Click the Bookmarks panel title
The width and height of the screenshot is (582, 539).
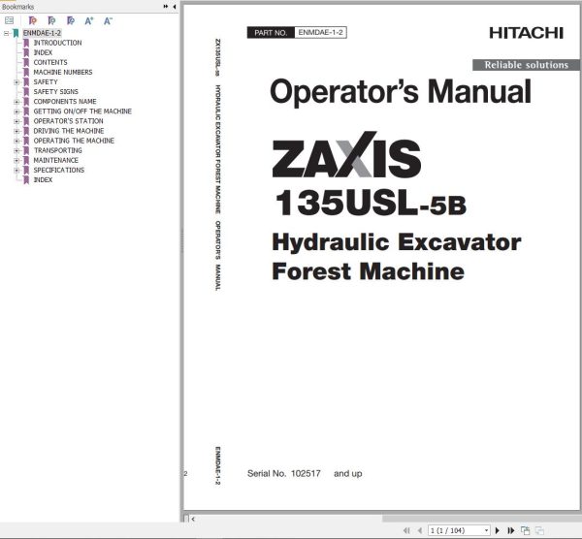pos(17,7)
